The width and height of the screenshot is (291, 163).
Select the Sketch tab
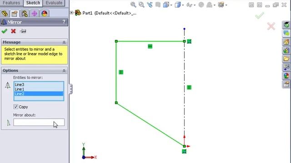[33, 3]
